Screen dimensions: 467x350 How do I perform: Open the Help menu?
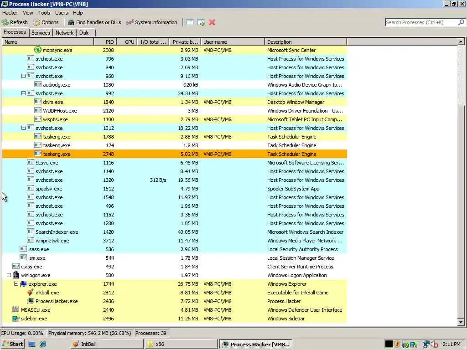[78, 13]
